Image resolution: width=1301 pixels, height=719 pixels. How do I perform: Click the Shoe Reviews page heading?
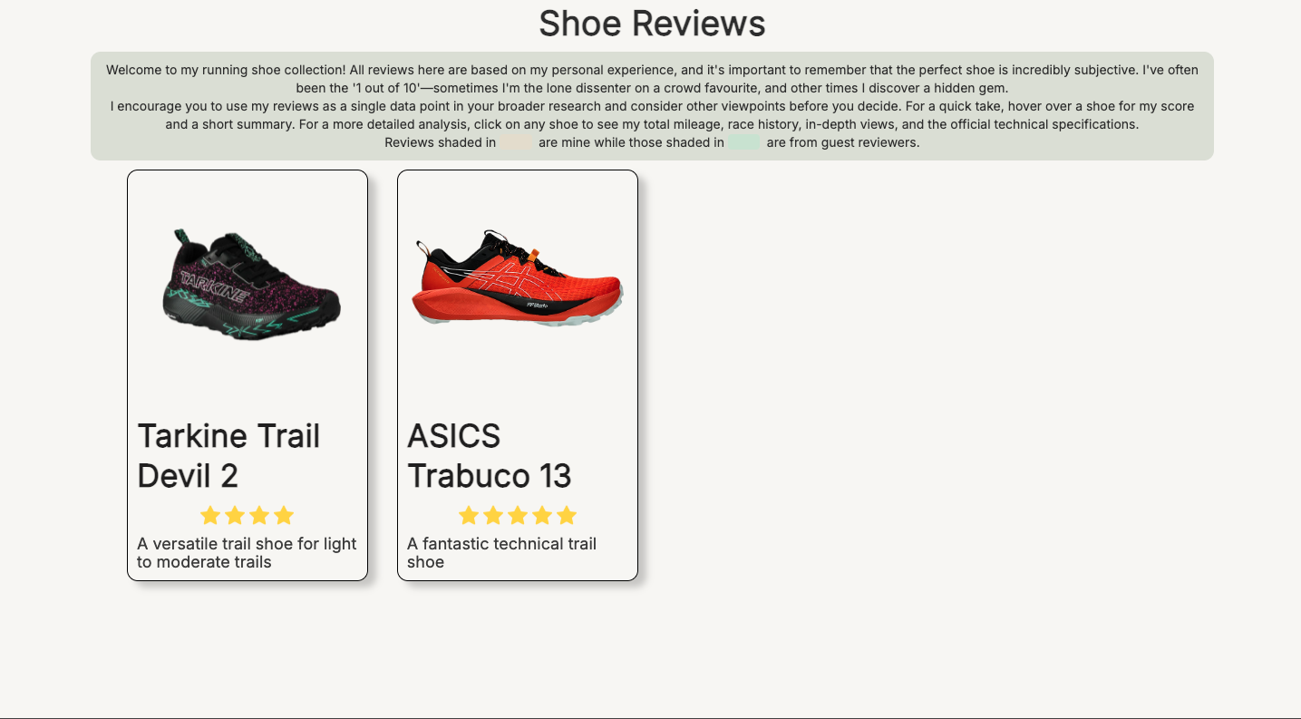coord(652,23)
